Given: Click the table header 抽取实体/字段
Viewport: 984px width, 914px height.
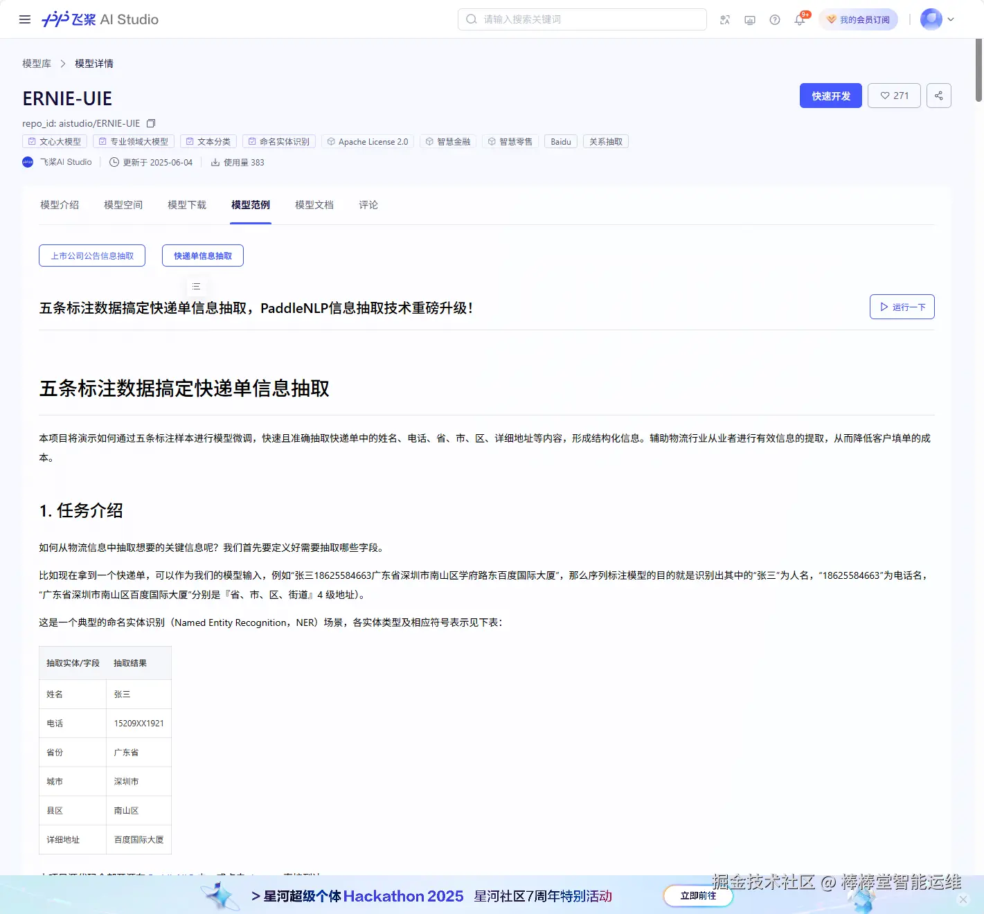Looking at the screenshot, I should pos(73,663).
